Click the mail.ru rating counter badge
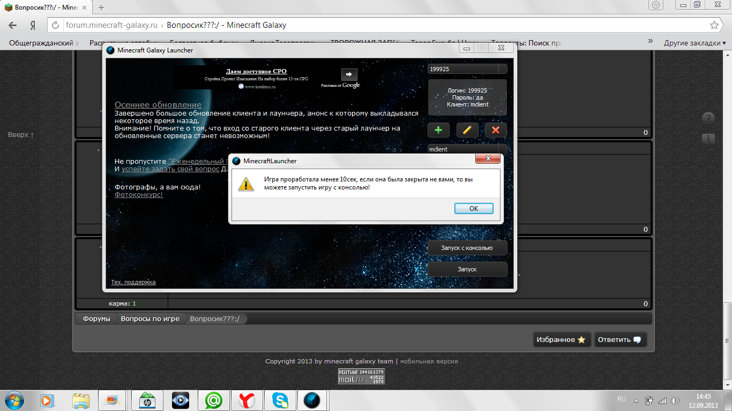Viewport: 732px width, 411px height. click(x=361, y=376)
